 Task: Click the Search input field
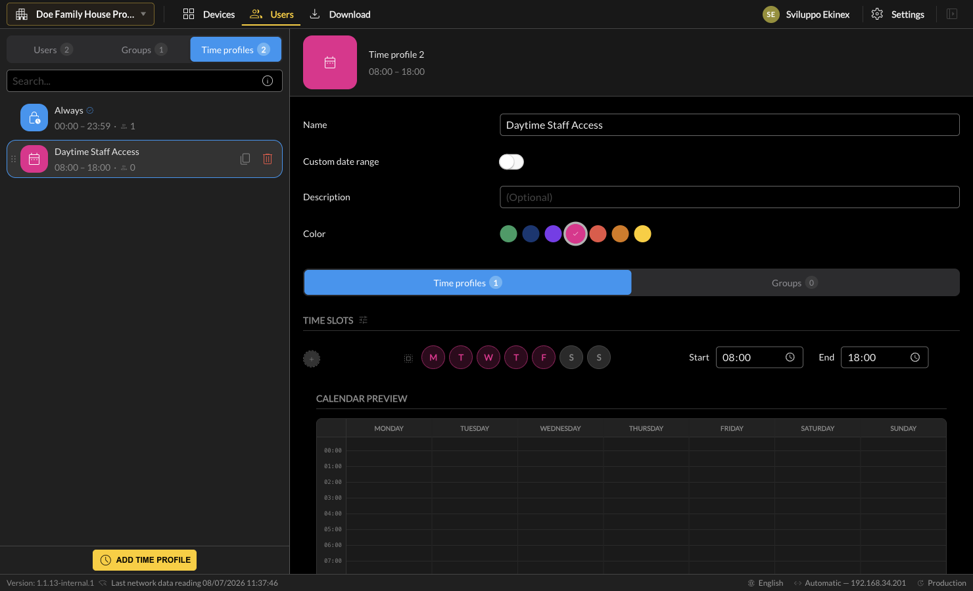(x=145, y=81)
